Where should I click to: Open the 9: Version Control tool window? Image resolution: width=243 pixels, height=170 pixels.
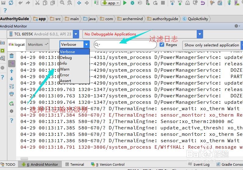[108, 164]
